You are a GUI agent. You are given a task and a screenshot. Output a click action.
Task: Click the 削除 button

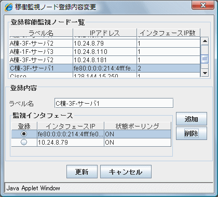point(192,133)
